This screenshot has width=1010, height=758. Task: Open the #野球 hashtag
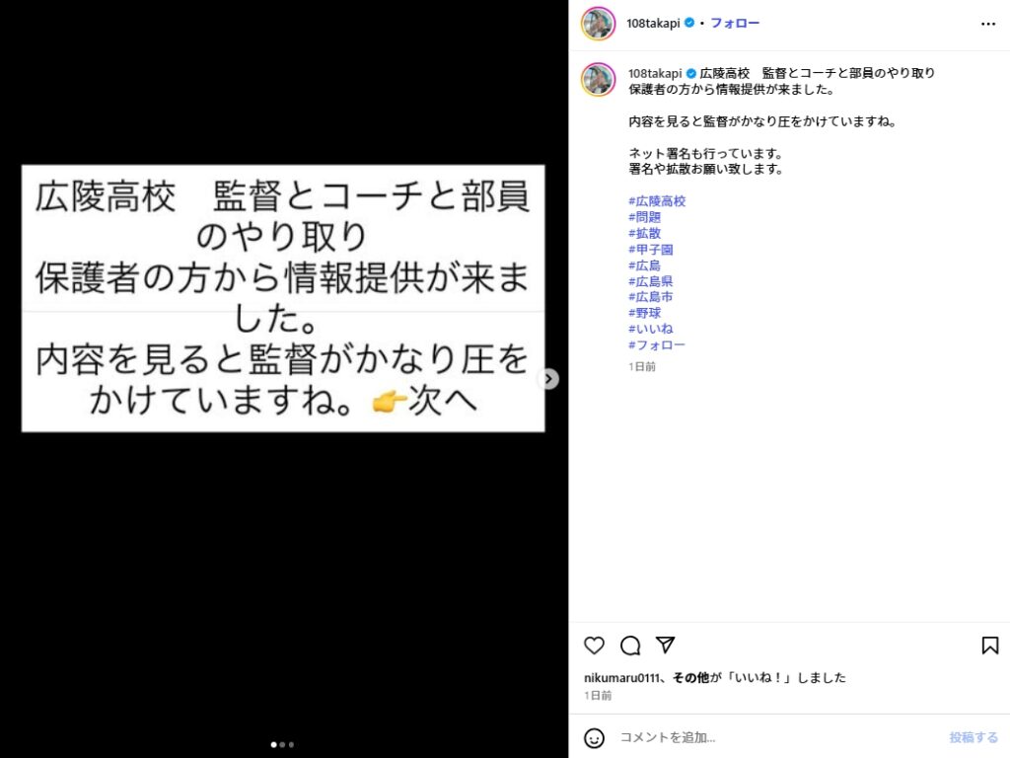click(x=645, y=313)
